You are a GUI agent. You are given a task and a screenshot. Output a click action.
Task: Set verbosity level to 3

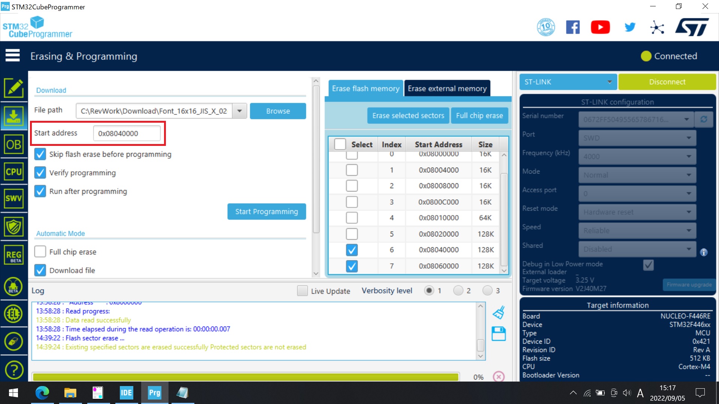(x=487, y=291)
